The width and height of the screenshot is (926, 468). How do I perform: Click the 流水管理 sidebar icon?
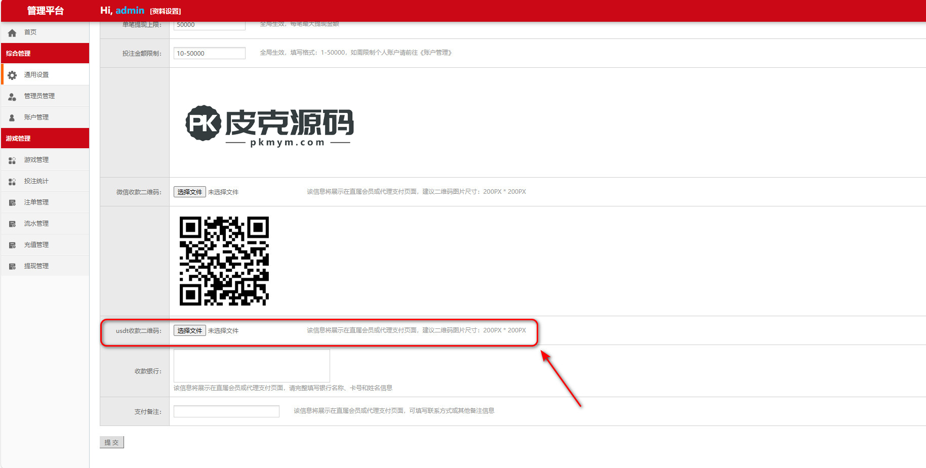(x=12, y=224)
